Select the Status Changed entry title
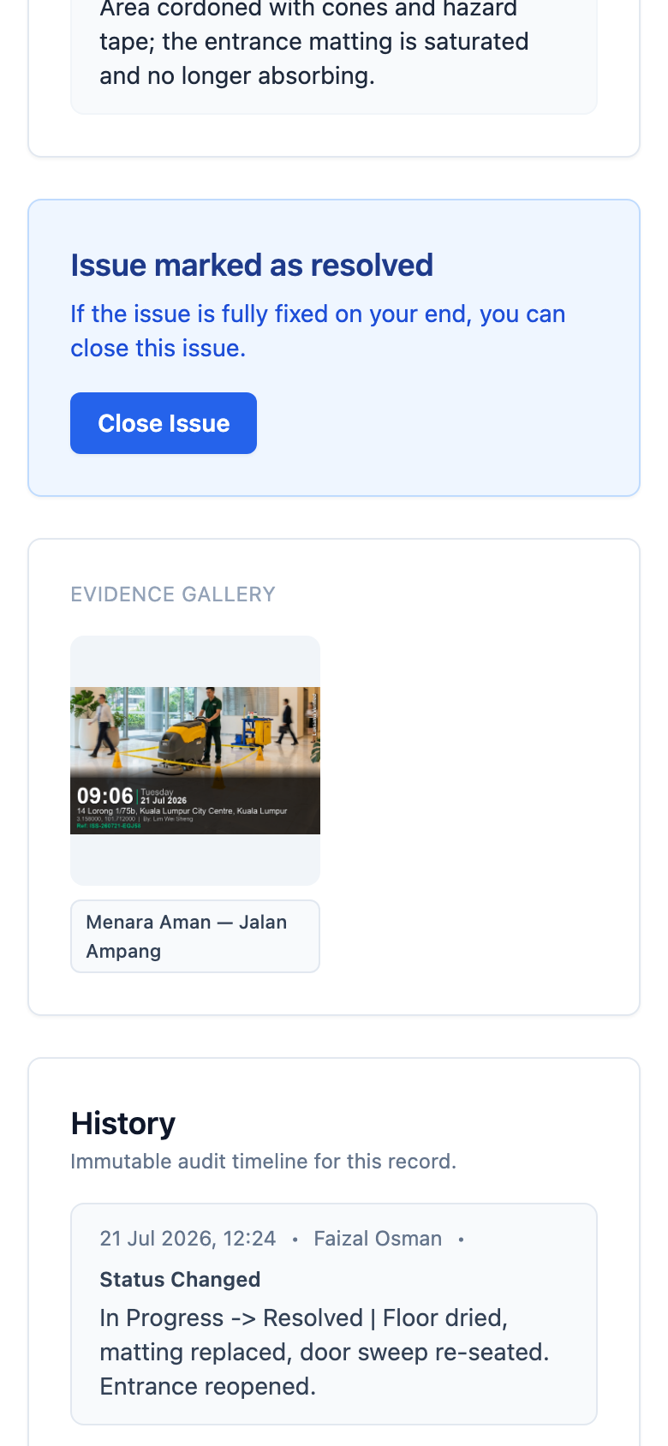 pyautogui.click(x=180, y=1280)
